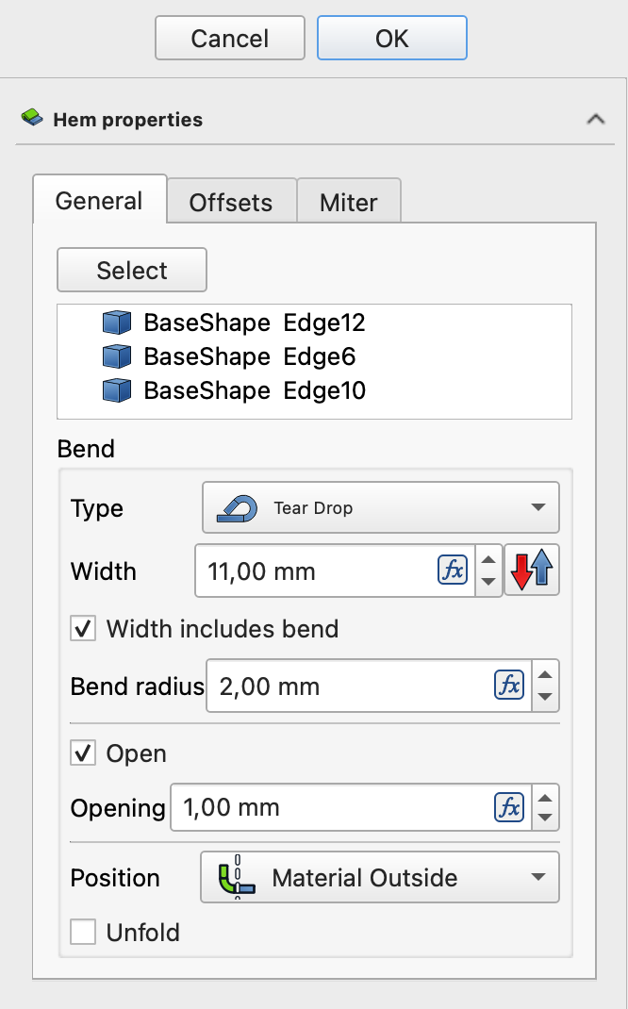Click the Width expression fx icon
This screenshot has height=1009, width=628.
tap(453, 571)
